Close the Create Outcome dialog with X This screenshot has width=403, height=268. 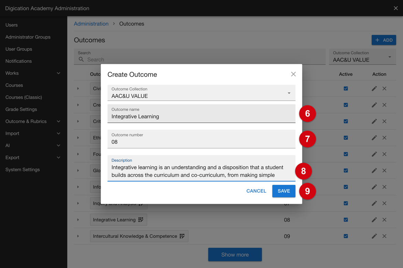coord(293,74)
